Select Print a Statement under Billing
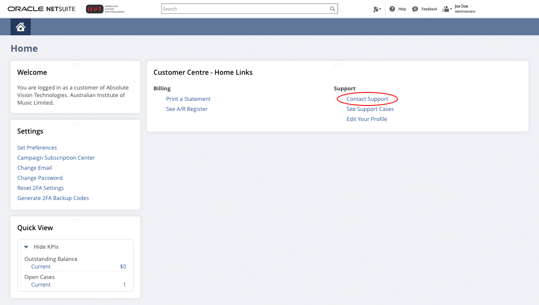The image size is (539, 305). [188, 99]
